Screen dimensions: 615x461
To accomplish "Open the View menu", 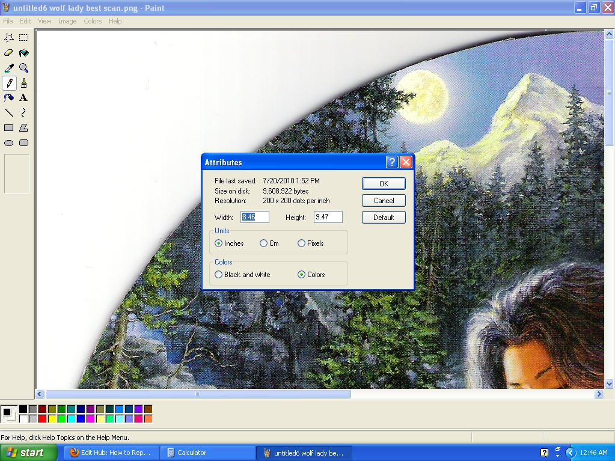I will tap(44, 21).
